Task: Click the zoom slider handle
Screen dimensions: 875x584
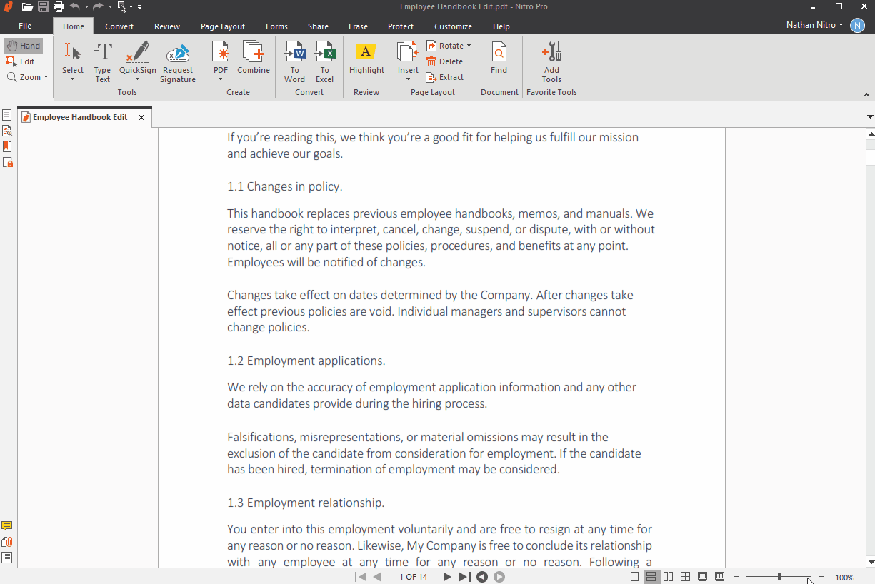Action: (779, 577)
